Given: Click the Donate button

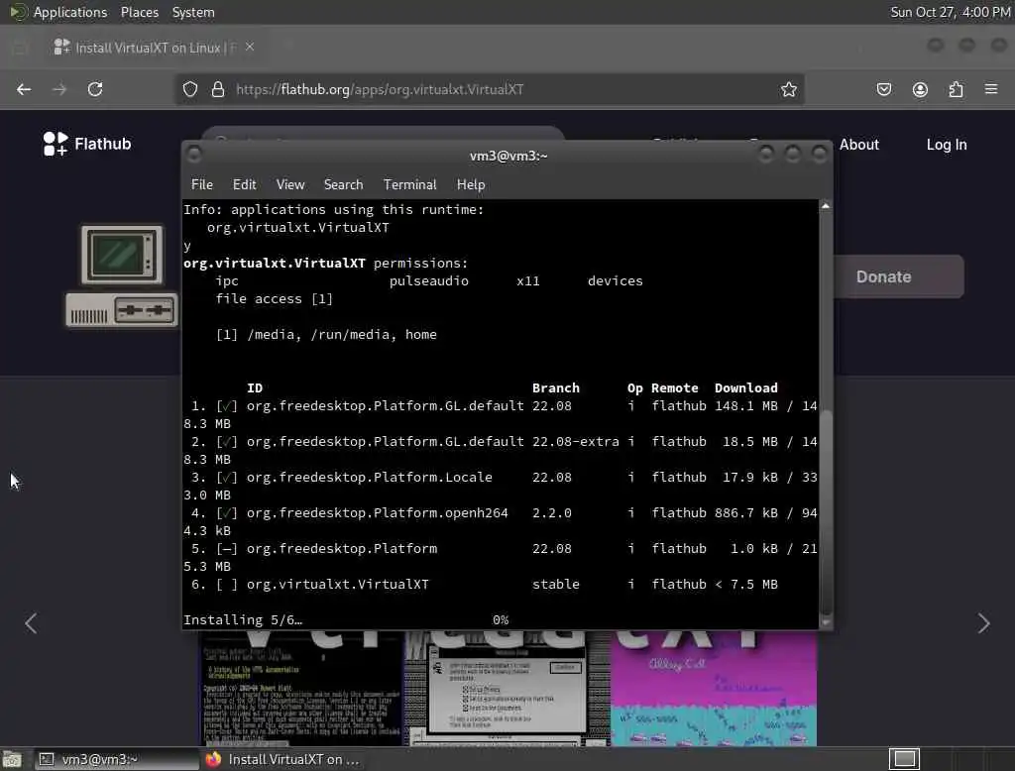Looking at the screenshot, I should tap(898, 276).
